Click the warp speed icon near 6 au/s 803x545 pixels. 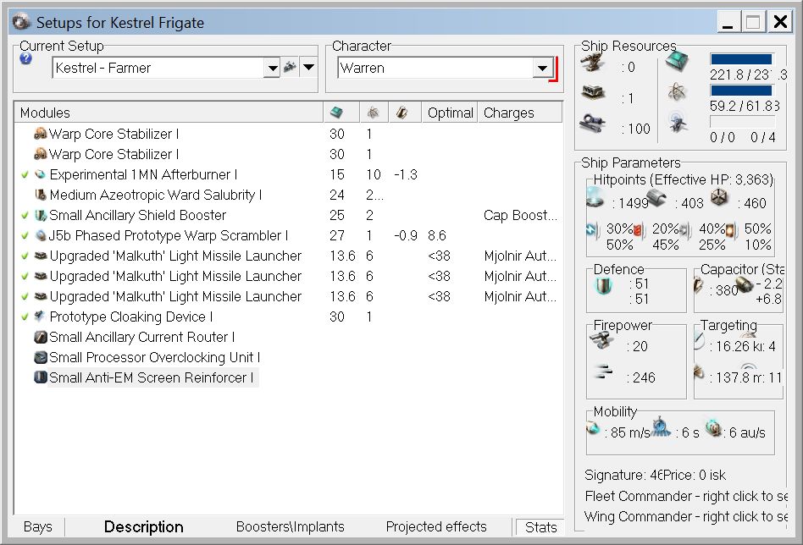[x=714, y=428]
